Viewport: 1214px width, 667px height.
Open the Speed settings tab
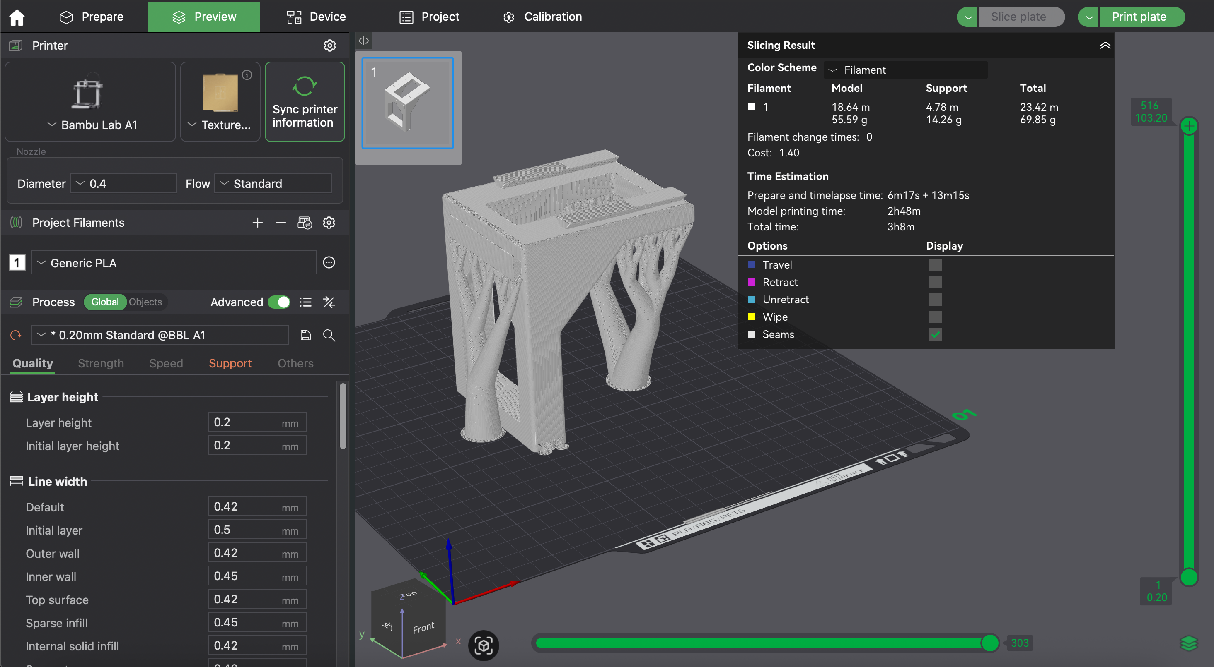(166, 363)
